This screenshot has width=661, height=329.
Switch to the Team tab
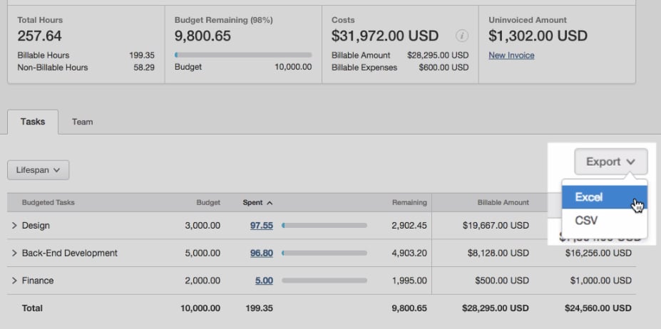82,122
